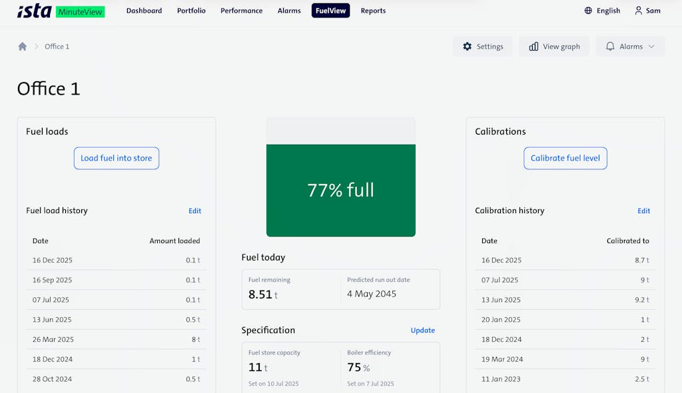Click Calibrate fuel level button
Screen dimensions: 682x393
pos(565,158)
